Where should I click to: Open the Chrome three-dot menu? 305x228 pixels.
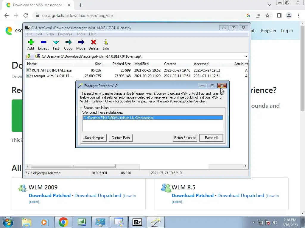tap(298, 15)
